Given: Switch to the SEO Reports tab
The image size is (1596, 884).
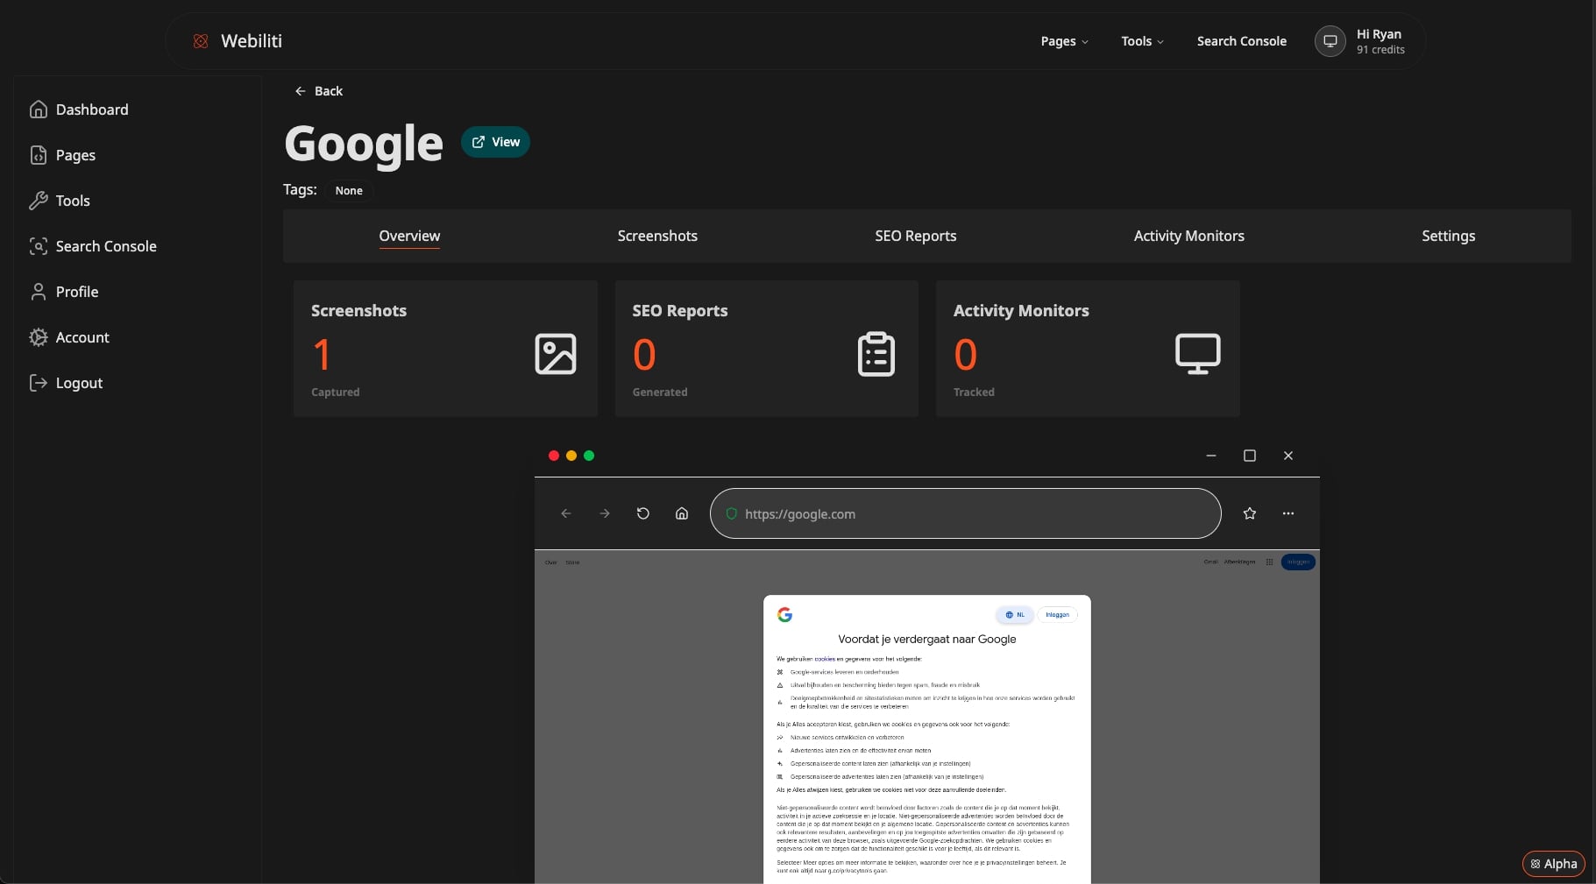Looking at the screenshot, I should pyautogui.click(x=915, y=236).
